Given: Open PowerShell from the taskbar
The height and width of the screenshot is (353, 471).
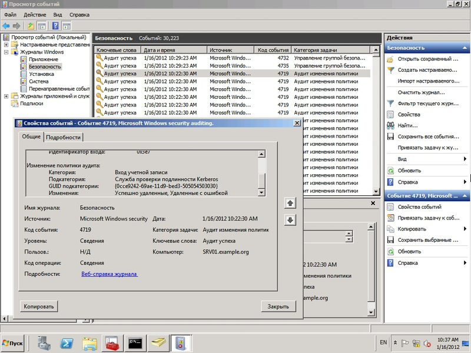Looking at the screenshot, I should (67, 343).
